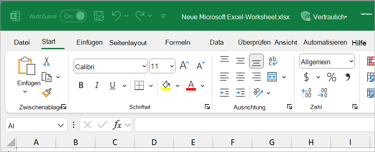
Task: Toggle underline formatting
Action: 112,85
